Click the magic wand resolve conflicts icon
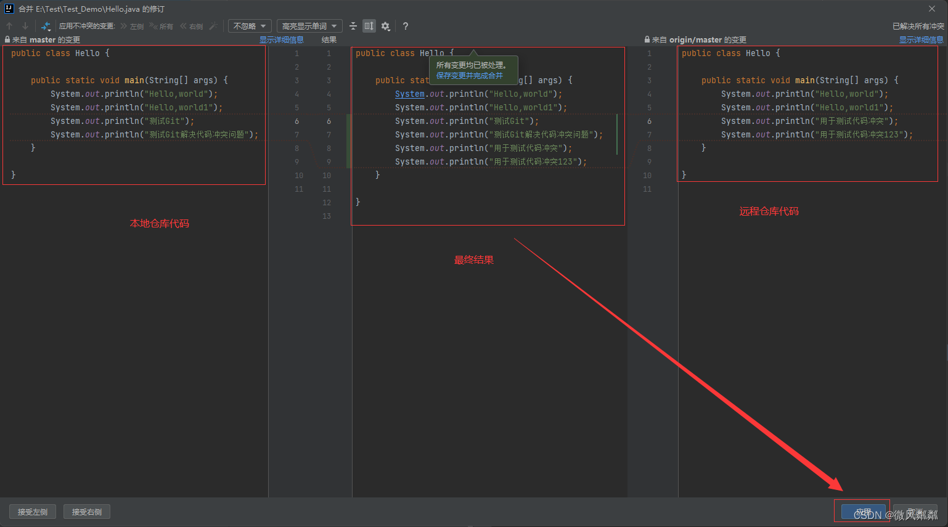The width and height of the screenshot is (948, 527). pos(213,26)
